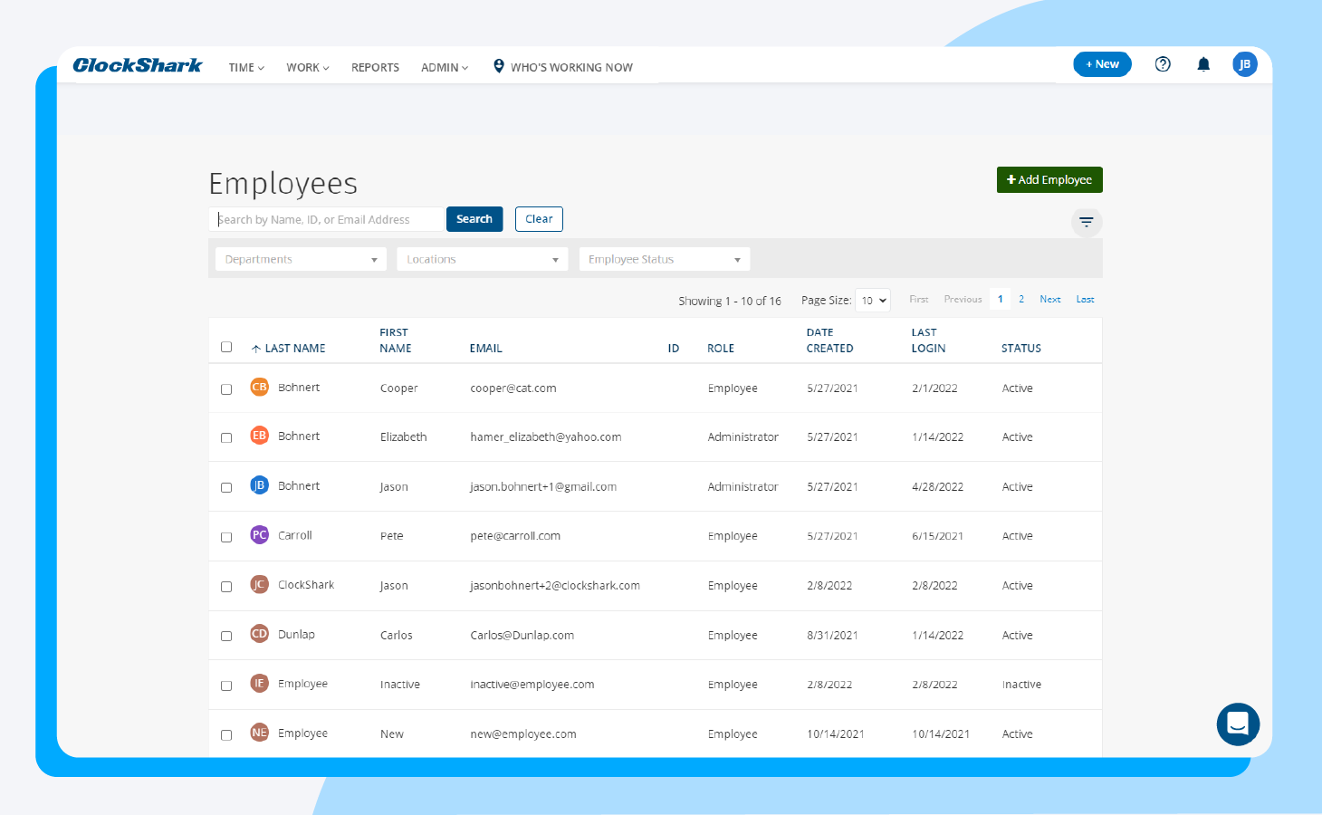Viewport: 1322px width, 815px height.
Task: Click email Carlos@Dunlap.com
Action: (x=522, y=636)
